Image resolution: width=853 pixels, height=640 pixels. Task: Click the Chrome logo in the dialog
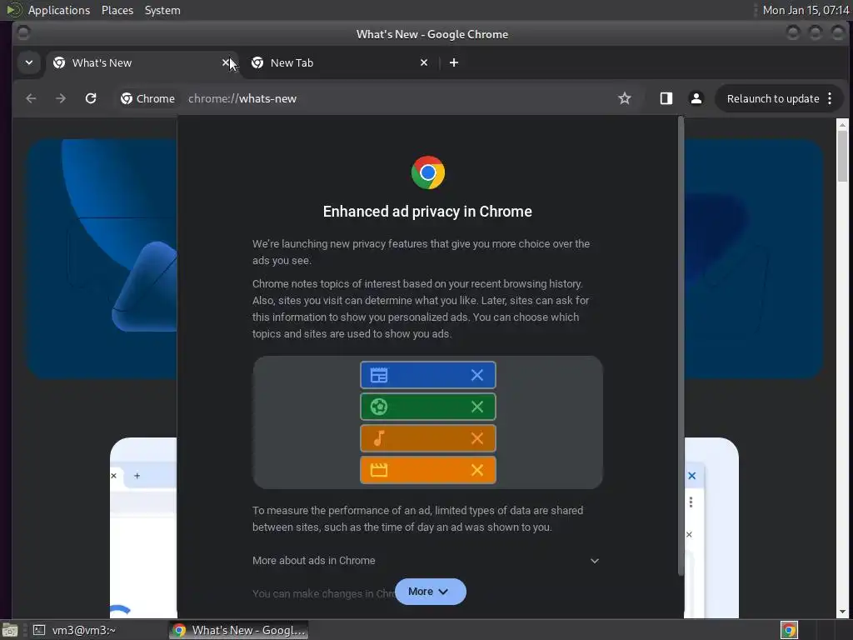[428, 172]
